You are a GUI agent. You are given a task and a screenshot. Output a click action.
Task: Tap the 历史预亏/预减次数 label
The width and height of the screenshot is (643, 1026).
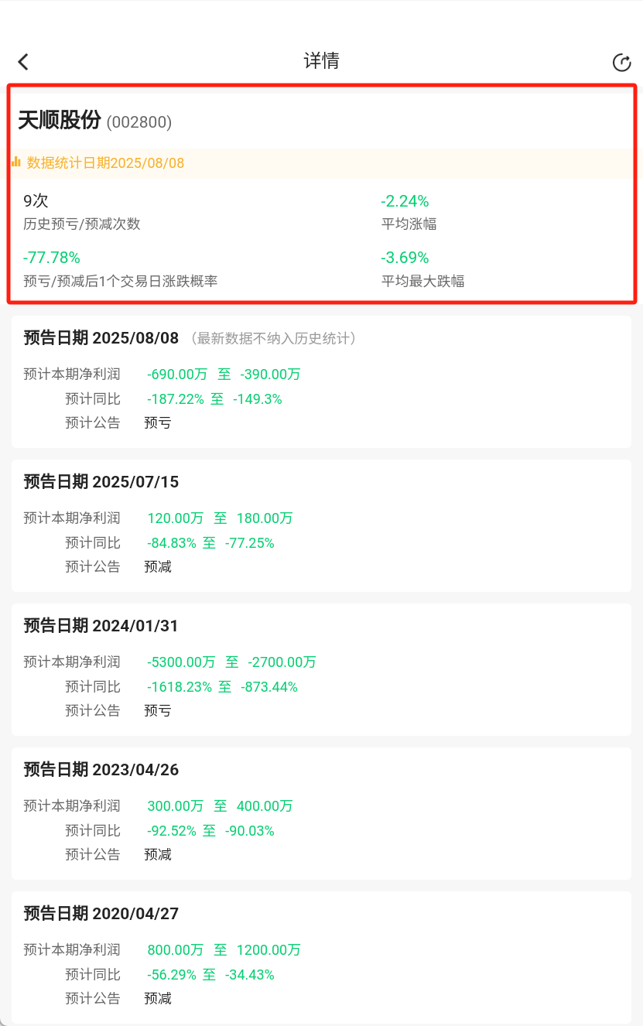pyautogui.click(x=82, y=224)
